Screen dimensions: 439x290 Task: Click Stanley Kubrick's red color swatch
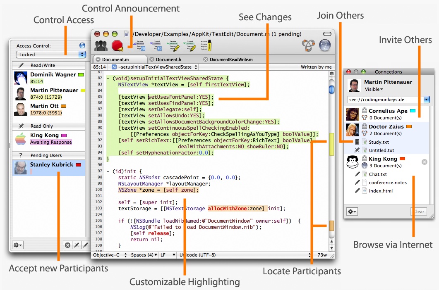(x=78, y=165)
